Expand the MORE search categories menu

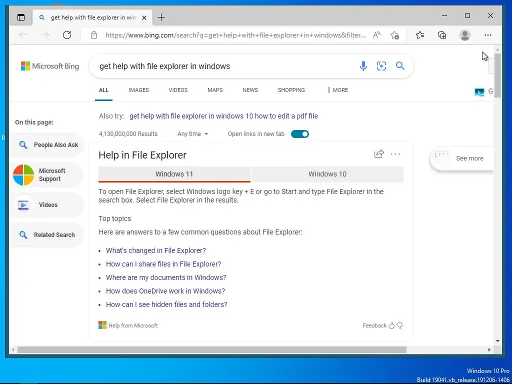(x=337, y=90)
